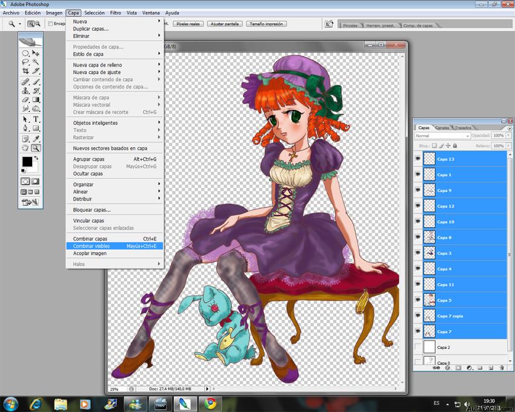This screenshot has height=412, width=515.
Task: Hide the Capa 12 layer
Action: (x=418, y=206)
